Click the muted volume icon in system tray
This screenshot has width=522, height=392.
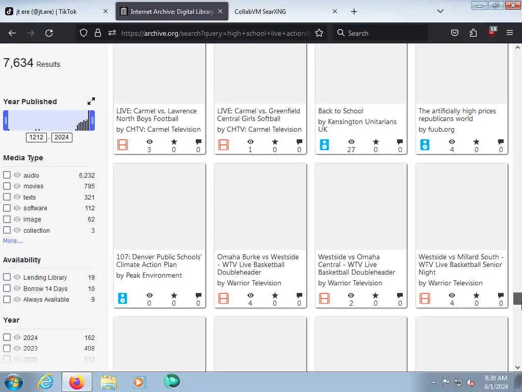click(x=471, y=383)
